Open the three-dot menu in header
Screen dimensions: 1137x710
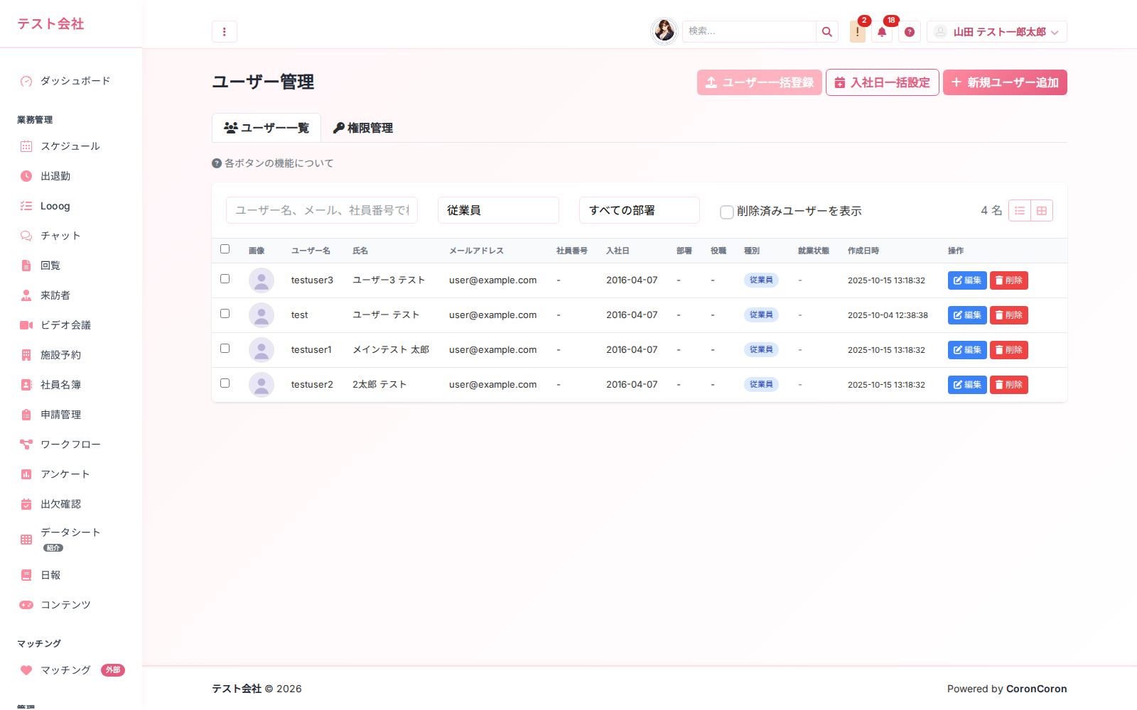click(x=224, y=31)
